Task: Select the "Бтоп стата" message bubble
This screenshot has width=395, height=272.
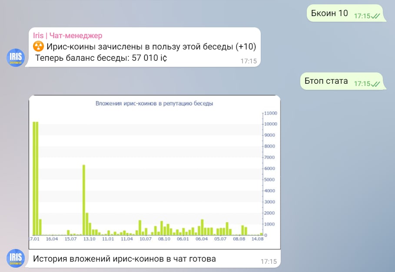Action: 342,81
